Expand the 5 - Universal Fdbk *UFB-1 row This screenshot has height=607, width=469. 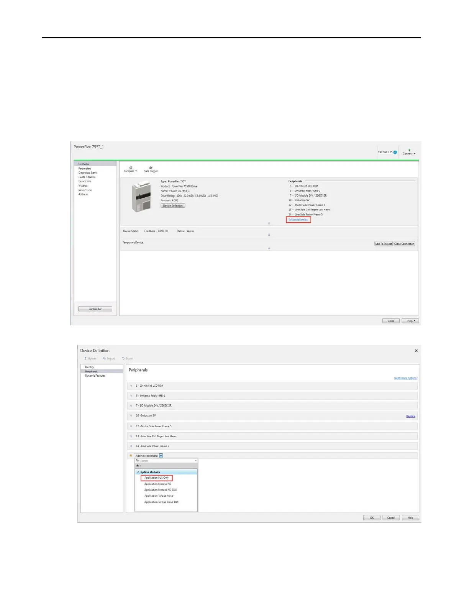[x=131, y=395]
